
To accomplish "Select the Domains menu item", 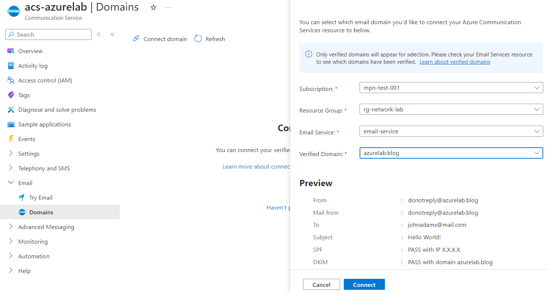I will click(41, 212).
